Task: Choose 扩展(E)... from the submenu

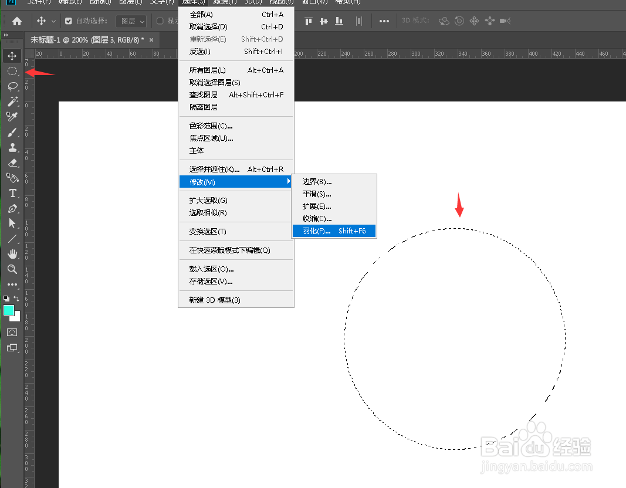Action: coord(334,206)
